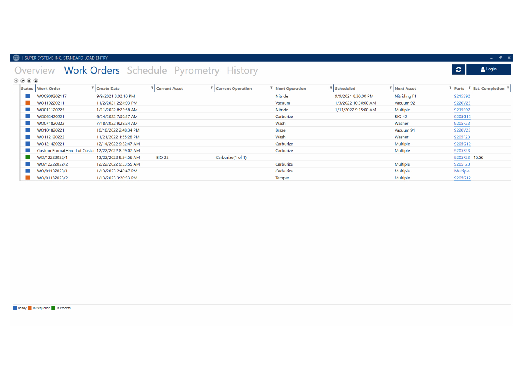522x379 pixels.
Task: Open the 9220V23 link for the Braze order
Action: [462, 130]
